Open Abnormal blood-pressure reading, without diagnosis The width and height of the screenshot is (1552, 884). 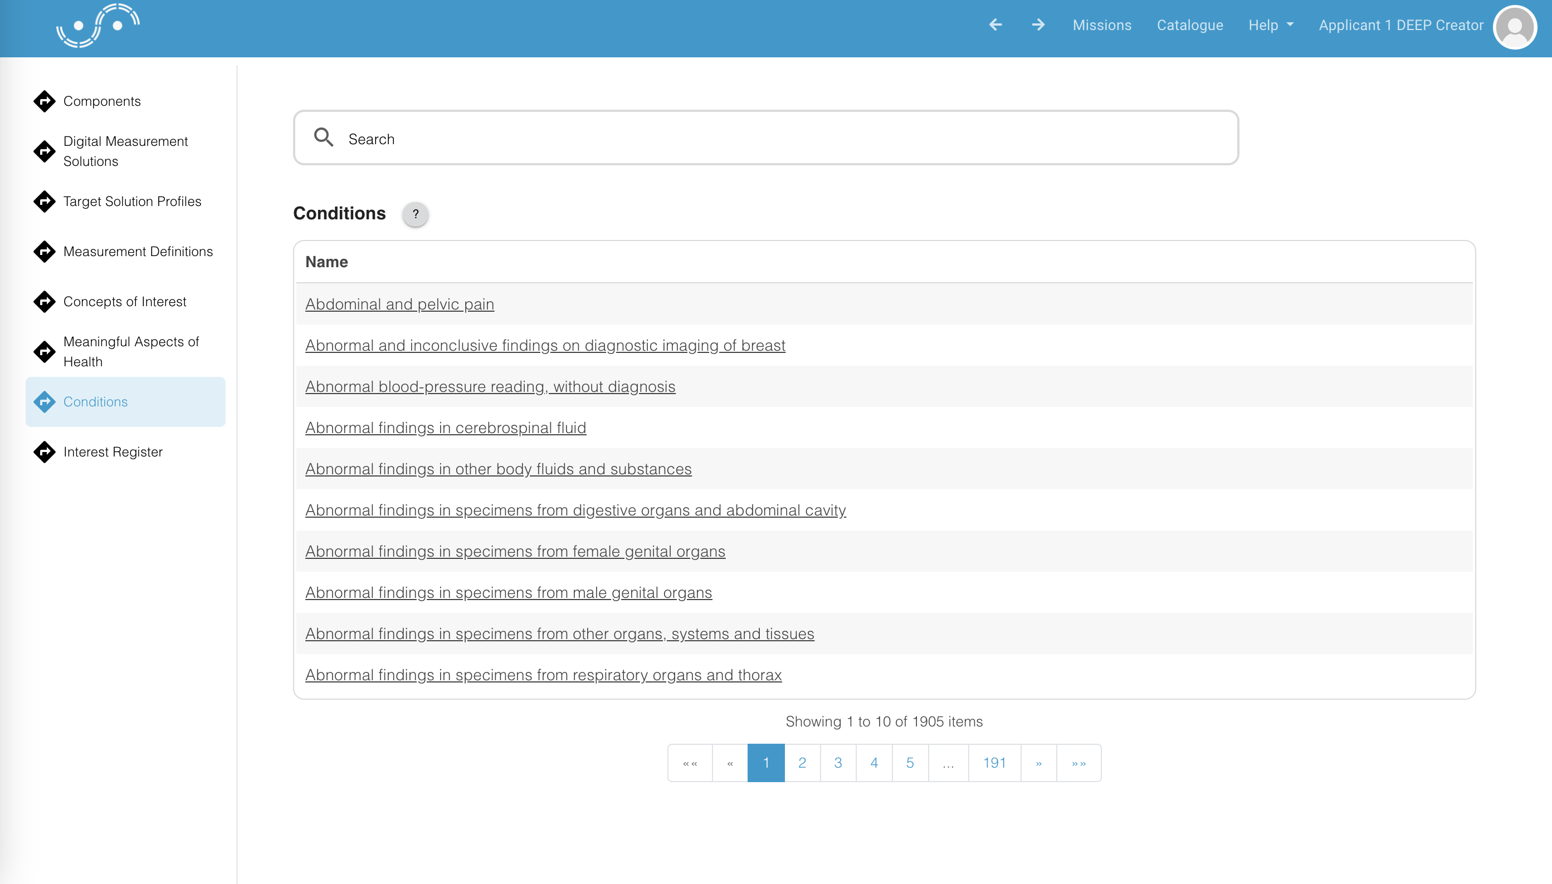(490, 387)
